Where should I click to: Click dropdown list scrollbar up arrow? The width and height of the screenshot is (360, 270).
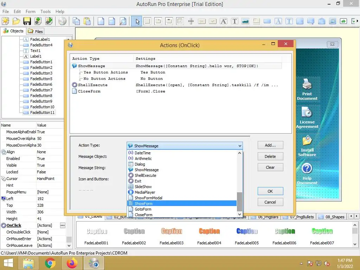coord(239,153)
